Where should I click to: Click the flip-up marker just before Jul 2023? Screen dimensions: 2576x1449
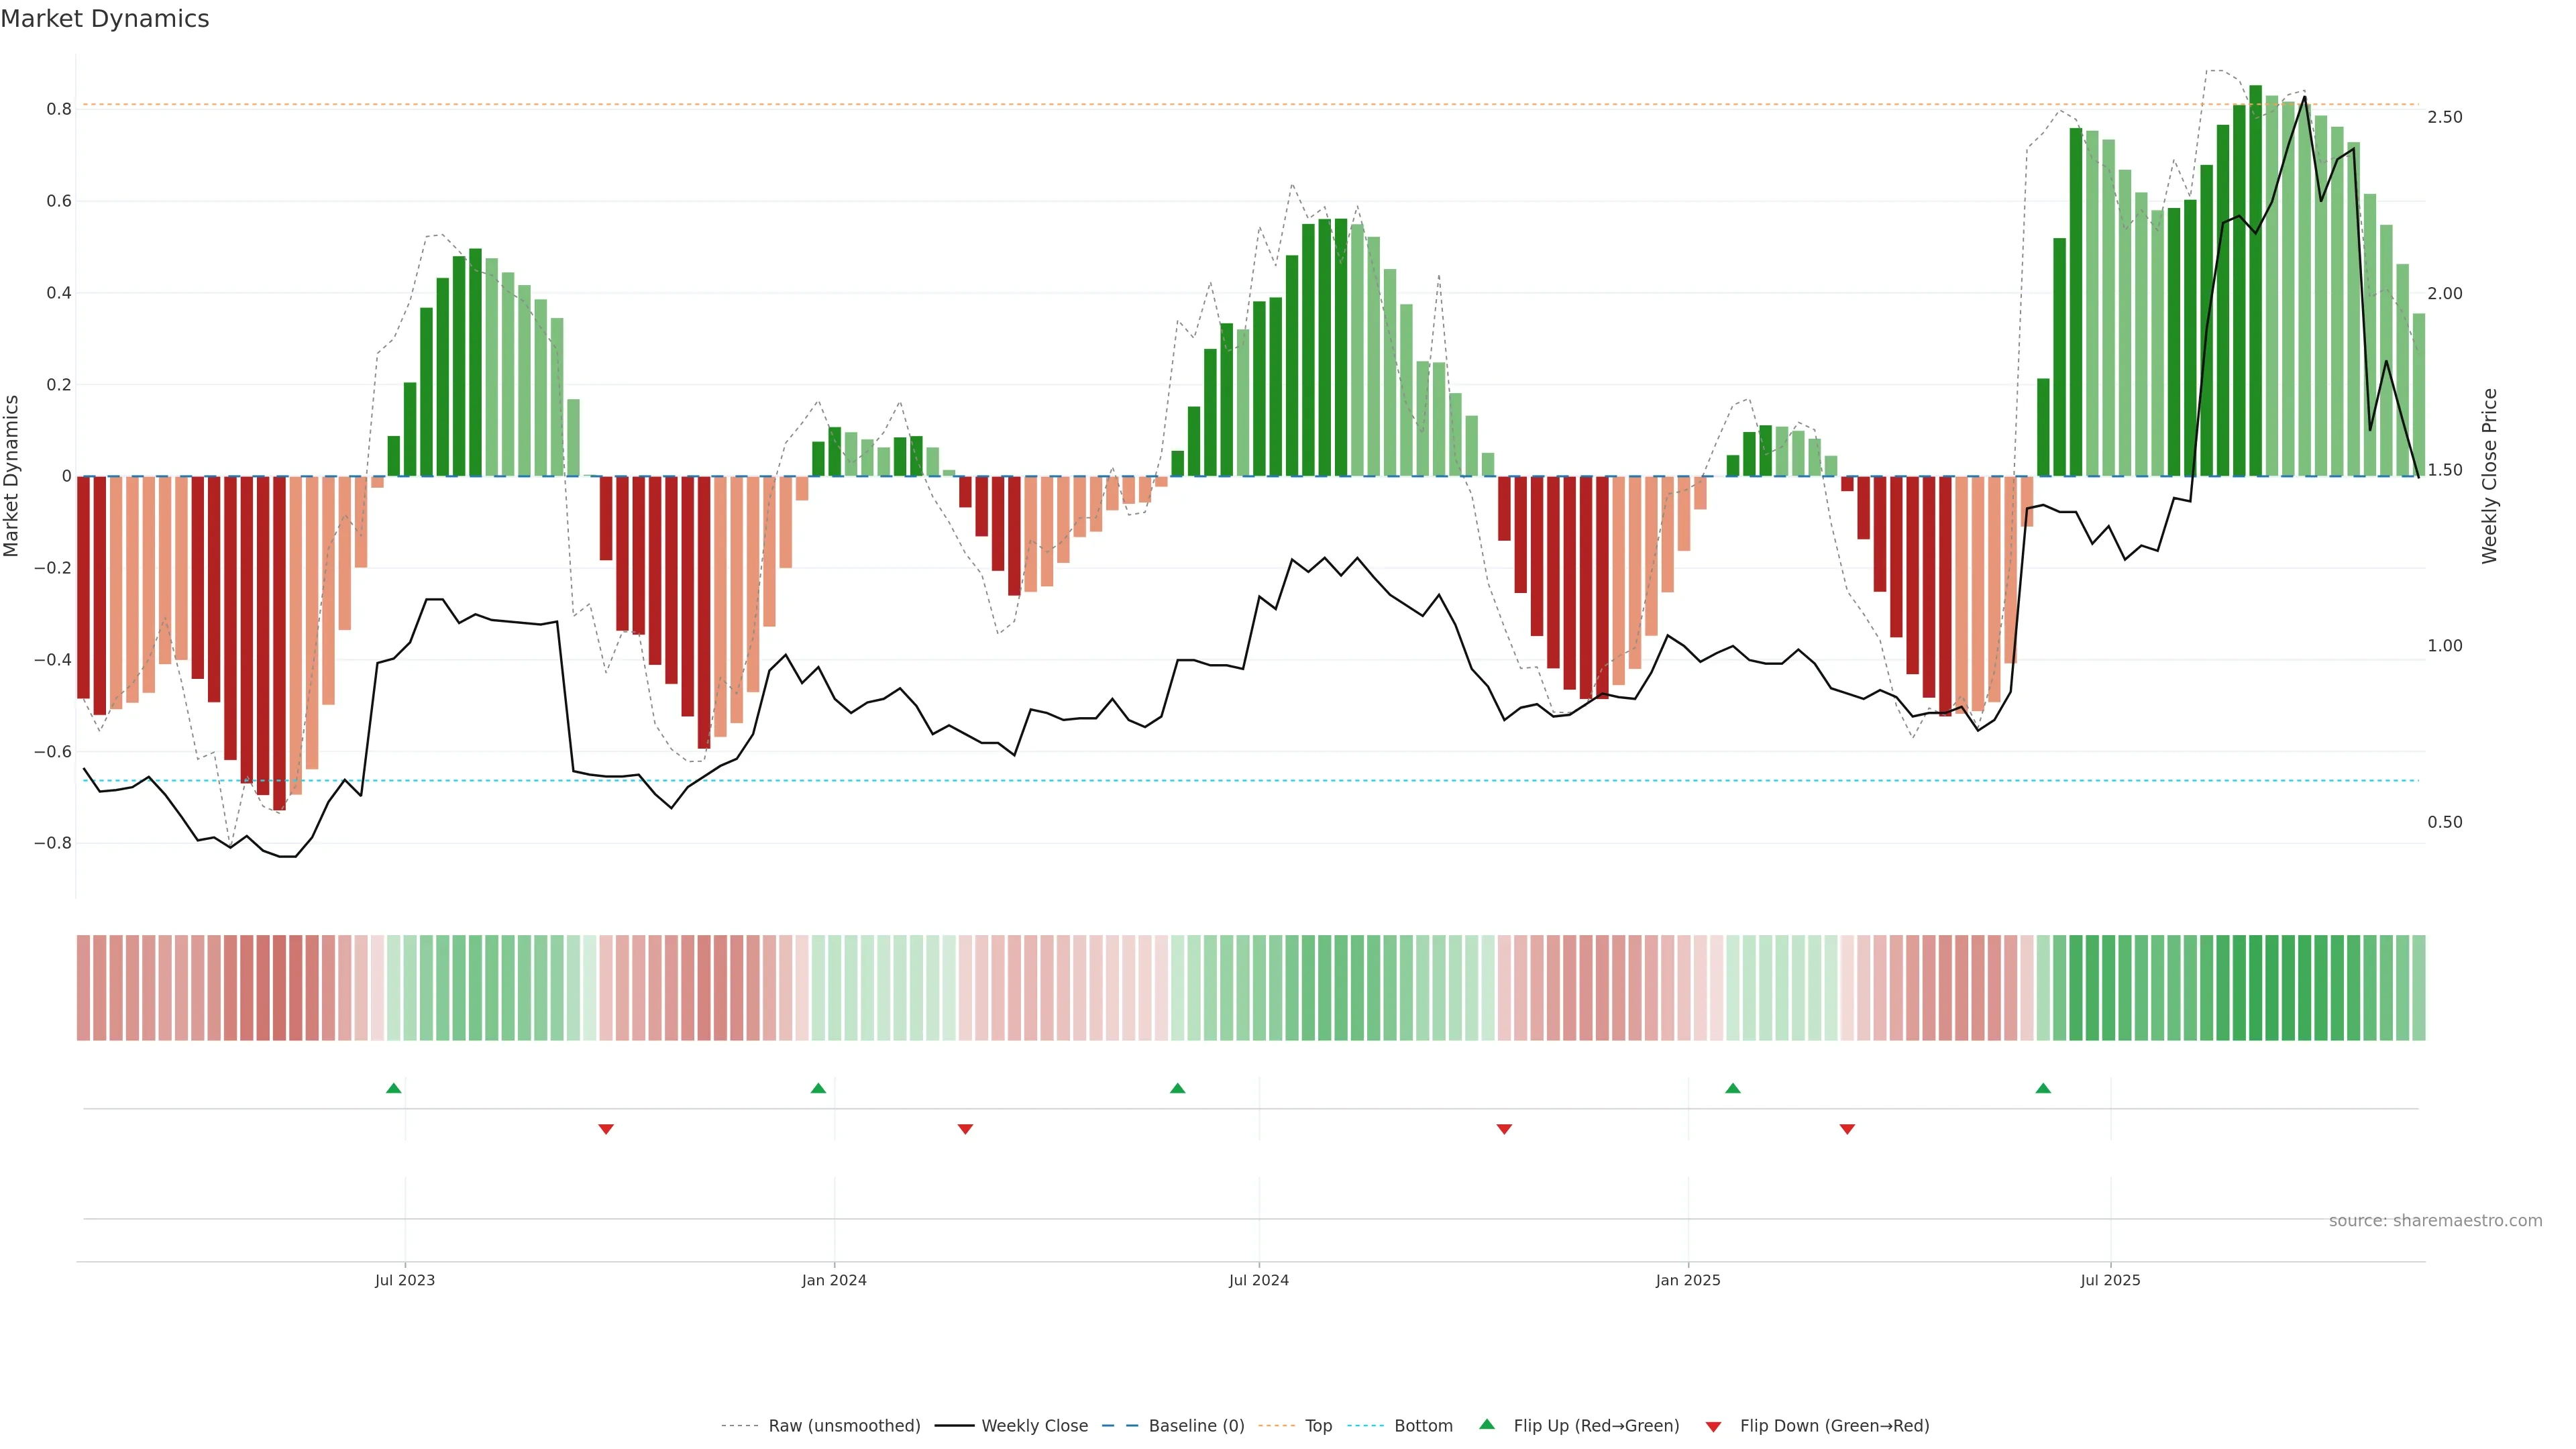394,1088
